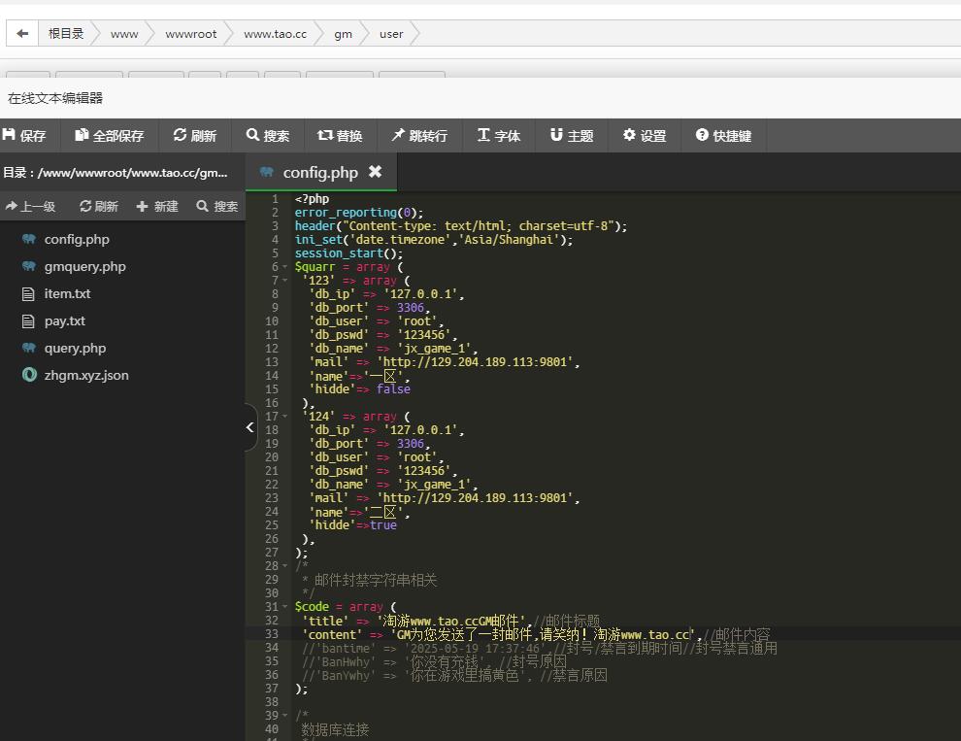
Task: Open the Theme (主题) selector
Action: 572,136
